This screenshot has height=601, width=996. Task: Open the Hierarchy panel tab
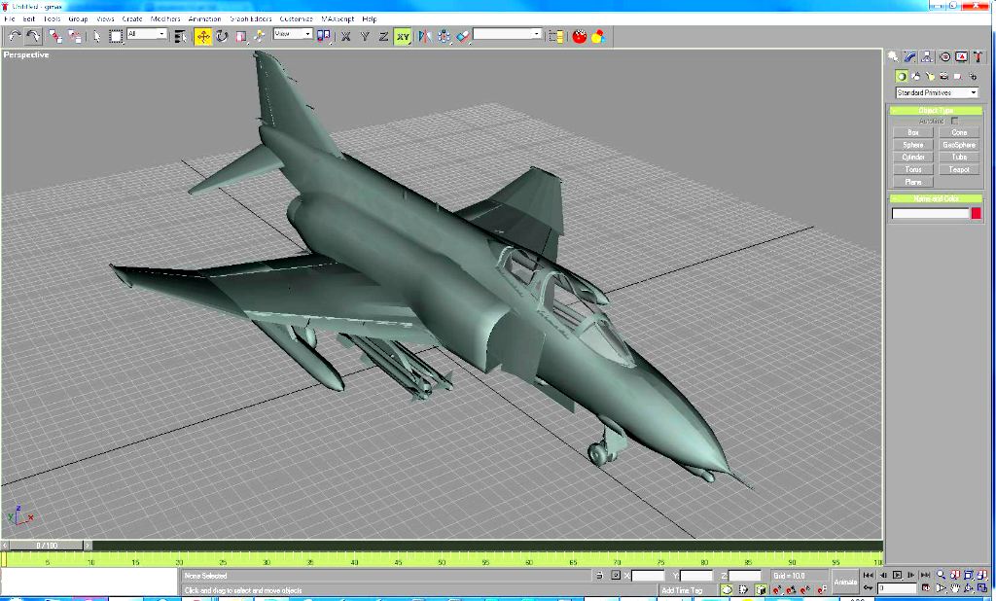(927, 57)
